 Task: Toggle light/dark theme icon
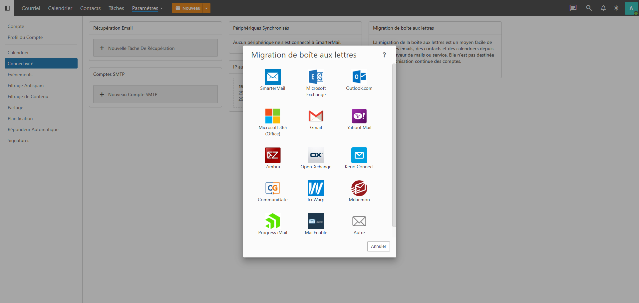(616, 8)
